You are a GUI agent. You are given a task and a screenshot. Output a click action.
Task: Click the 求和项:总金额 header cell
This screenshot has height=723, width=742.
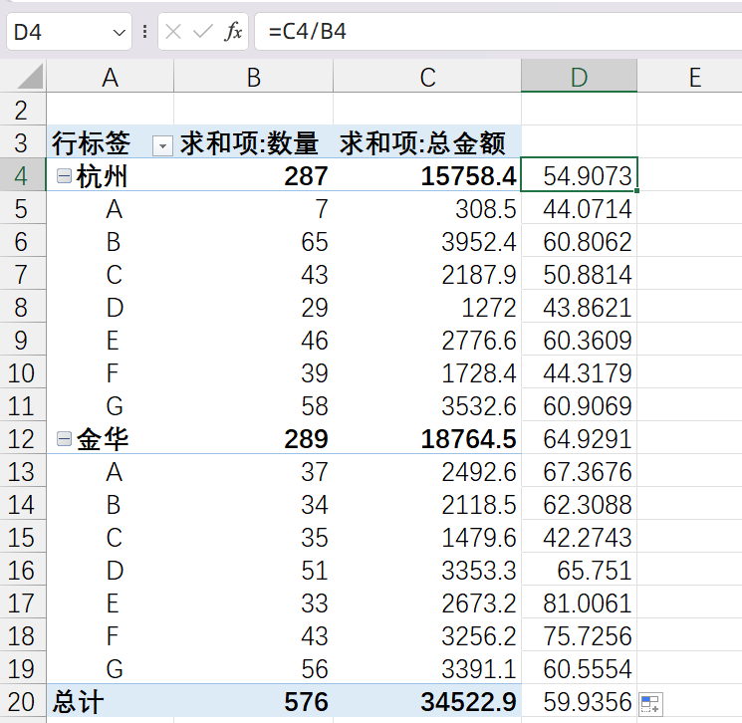tap(427, 142)
